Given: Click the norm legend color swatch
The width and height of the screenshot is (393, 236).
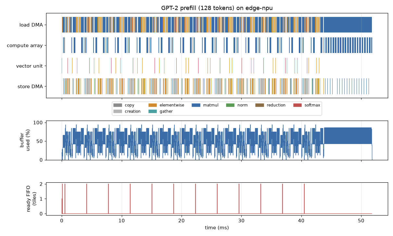Looking at the screenshot, I should pyautogui.click(x=230, y=105).
